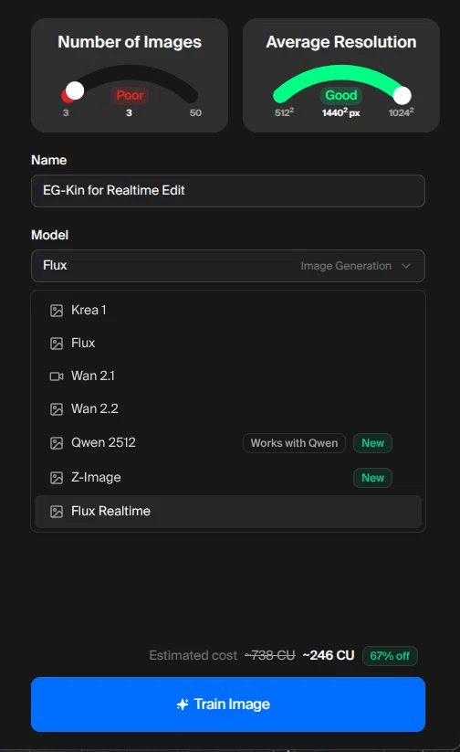Viewport: 460px width, 752px height.
Task: Click the image icon beside Flux option
Action: click(57, 344)
